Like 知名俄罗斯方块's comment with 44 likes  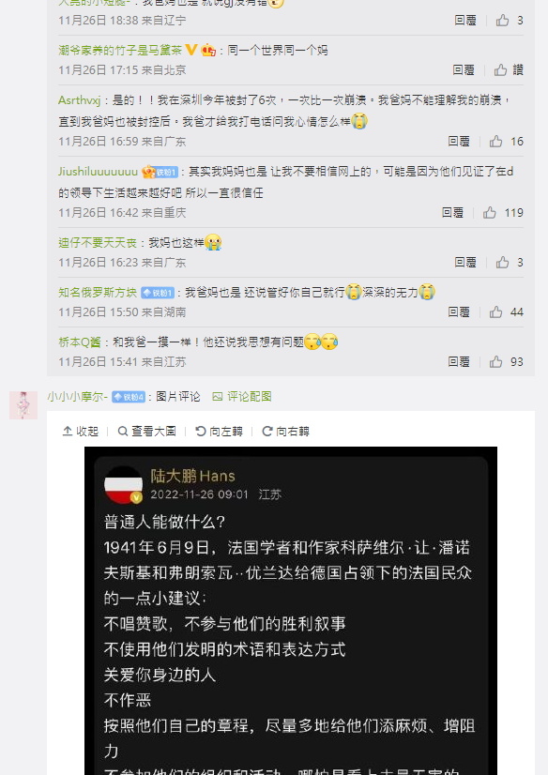495,312
